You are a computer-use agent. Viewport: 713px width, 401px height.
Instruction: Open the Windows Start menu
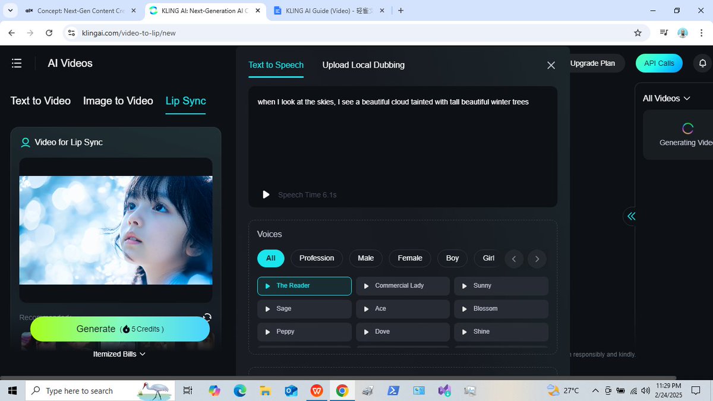pos(12,391)
